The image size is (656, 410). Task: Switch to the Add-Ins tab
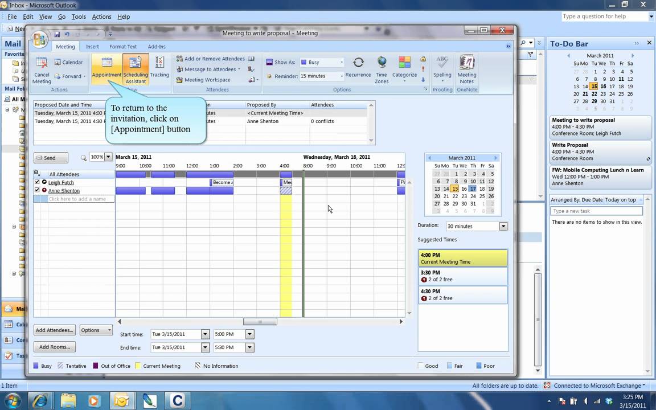click(157, 47)
